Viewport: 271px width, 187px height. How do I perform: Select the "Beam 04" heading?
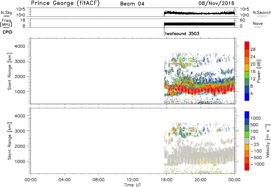coord(132,4)
